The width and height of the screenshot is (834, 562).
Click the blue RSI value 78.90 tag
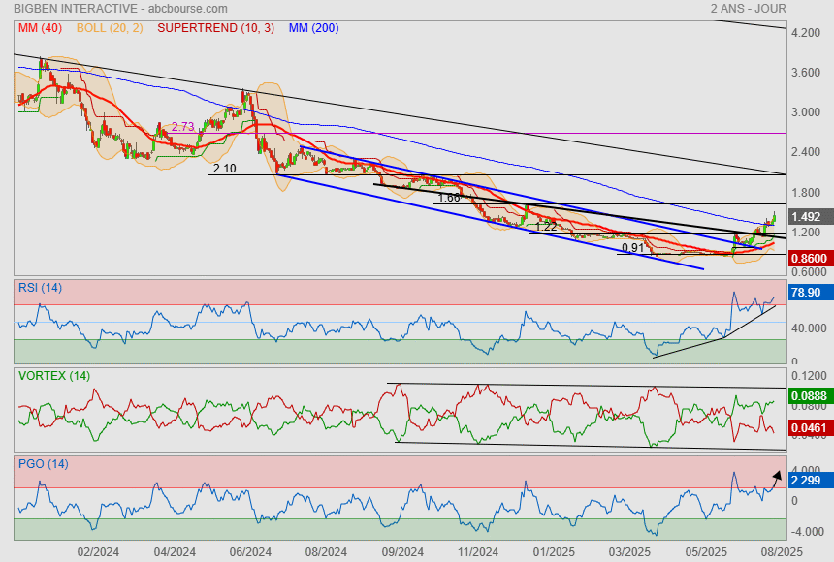[x=807, y=292]
